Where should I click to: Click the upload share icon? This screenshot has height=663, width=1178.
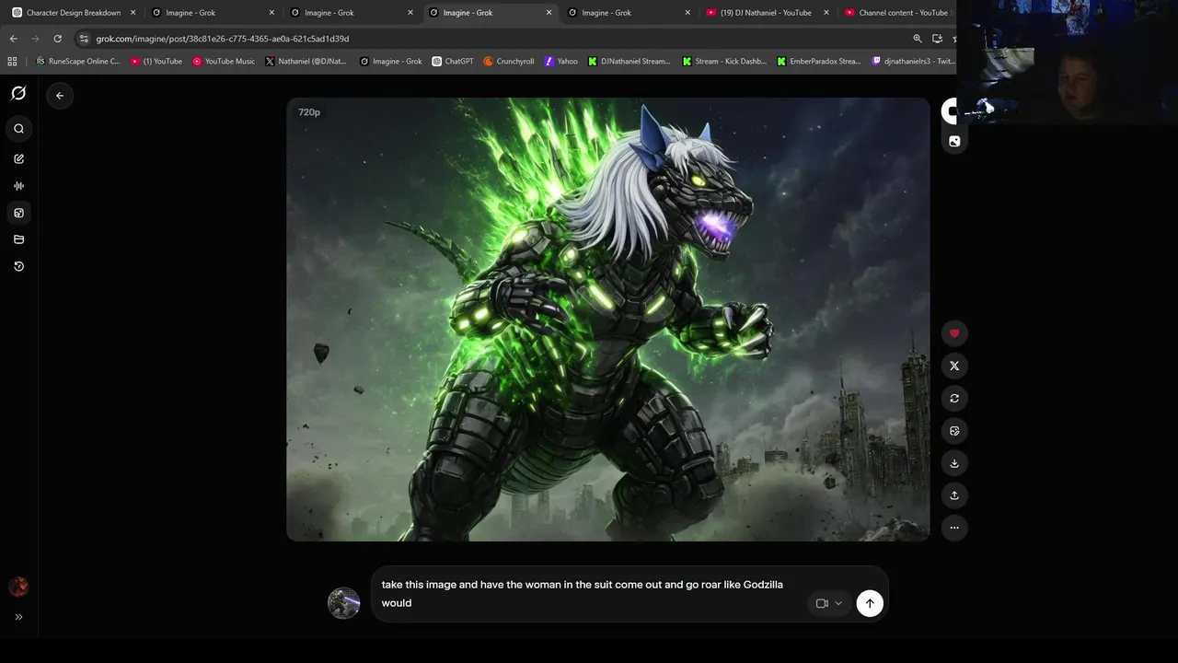tap(954, 495)
